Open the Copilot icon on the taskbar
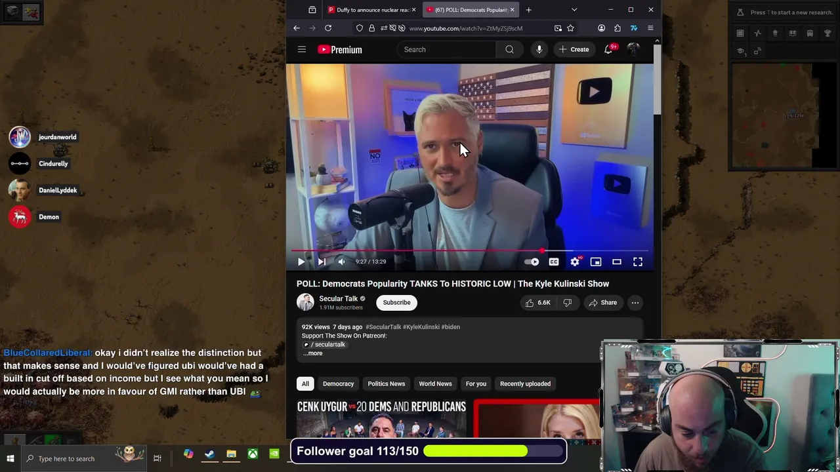Viewport: 840px width, 472px height. [x=188, y=454]
